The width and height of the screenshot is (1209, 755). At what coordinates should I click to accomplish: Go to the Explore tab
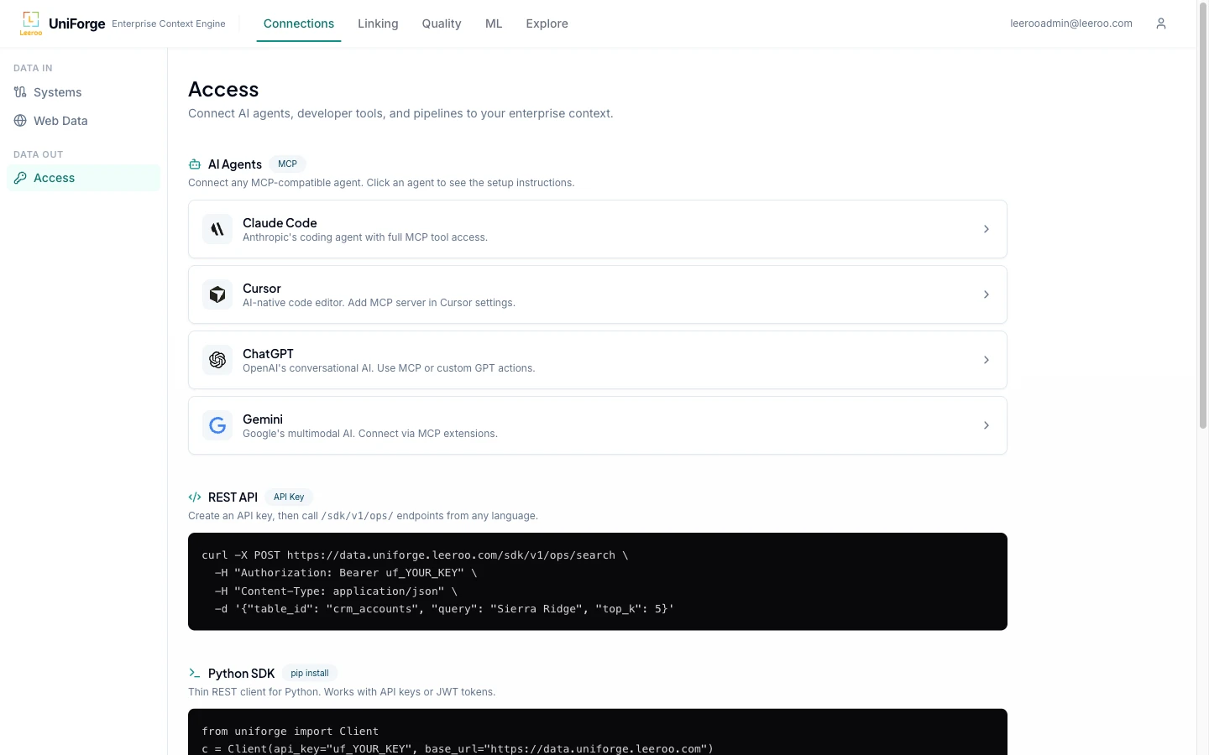(x=547, y=23)
